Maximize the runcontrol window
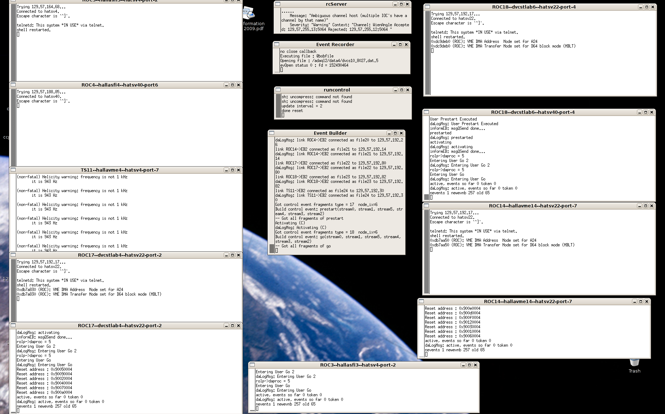This screenshot has height=414, width=665. tap(401, 90)
